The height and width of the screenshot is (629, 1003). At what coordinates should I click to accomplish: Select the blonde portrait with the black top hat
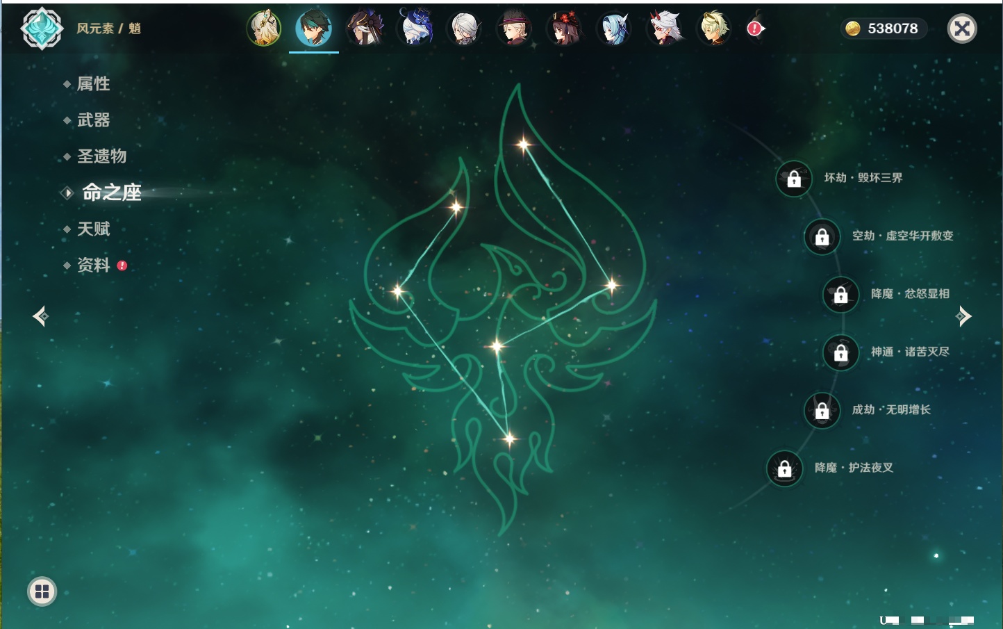pyautogui.click(x=515, y=28)
